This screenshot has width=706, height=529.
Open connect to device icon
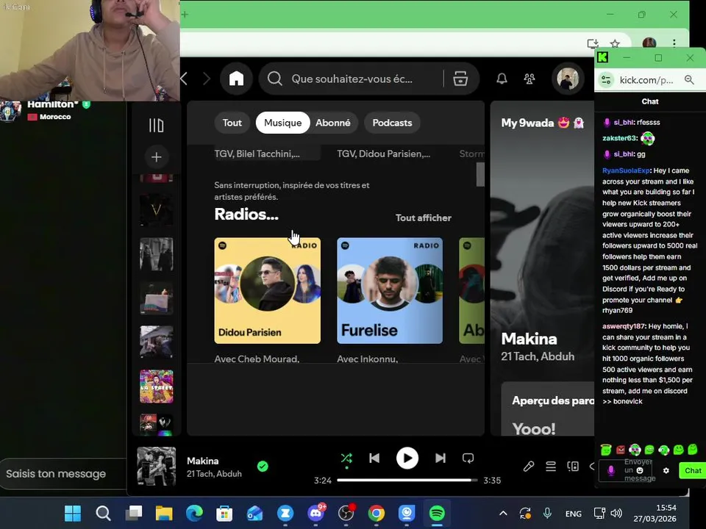[573, 467]
